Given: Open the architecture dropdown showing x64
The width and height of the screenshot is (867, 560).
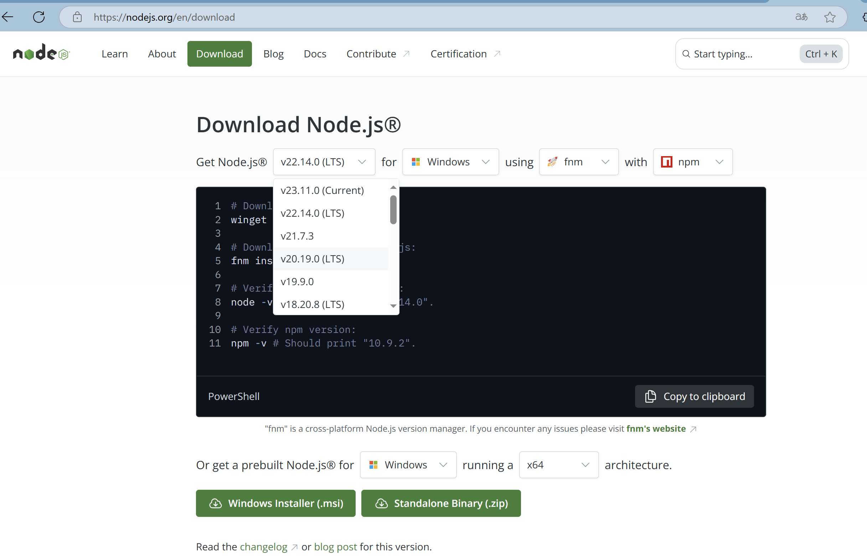Looking at the screenshot, I should tap(559, 465).
